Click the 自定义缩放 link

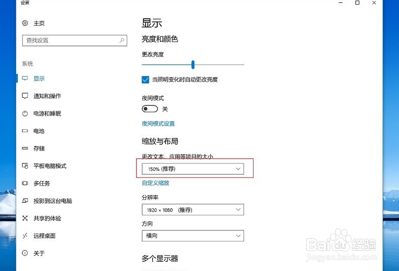155,183
